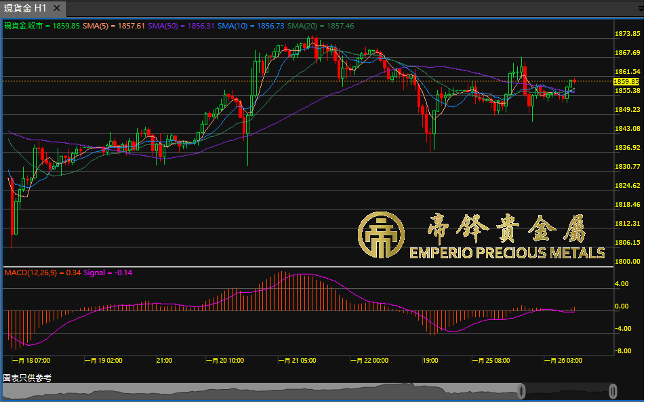
Task: Click the SMA(10) = 1856.73 indicator label
Action: [x=251, y=26]
